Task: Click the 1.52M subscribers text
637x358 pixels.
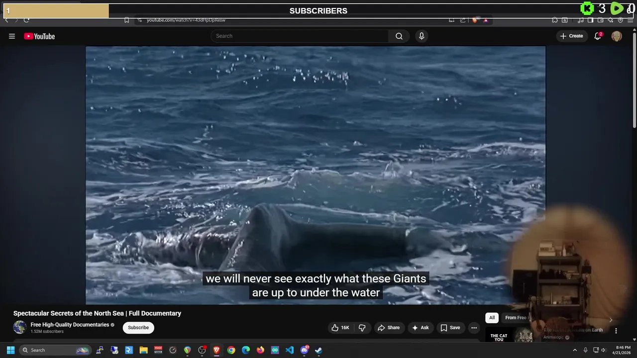Action: 47,332
